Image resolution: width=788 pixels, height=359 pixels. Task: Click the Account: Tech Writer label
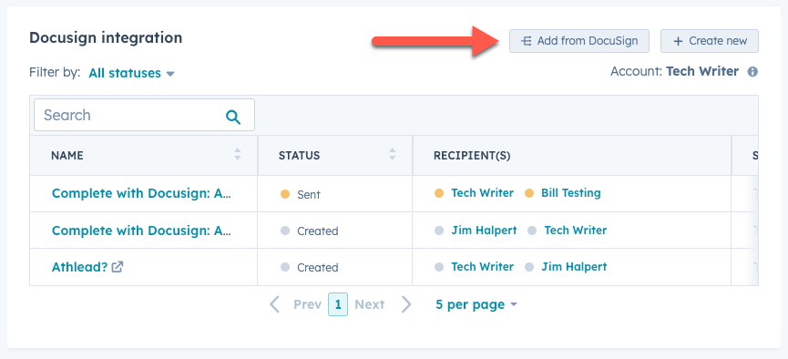[674, 71]
